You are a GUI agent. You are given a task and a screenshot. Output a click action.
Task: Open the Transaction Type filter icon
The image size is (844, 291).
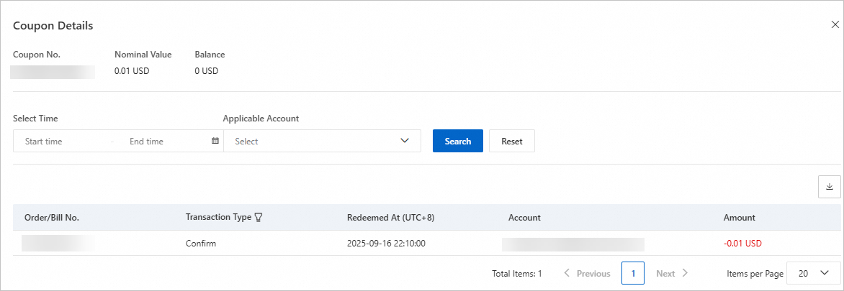tap(258, 217)
